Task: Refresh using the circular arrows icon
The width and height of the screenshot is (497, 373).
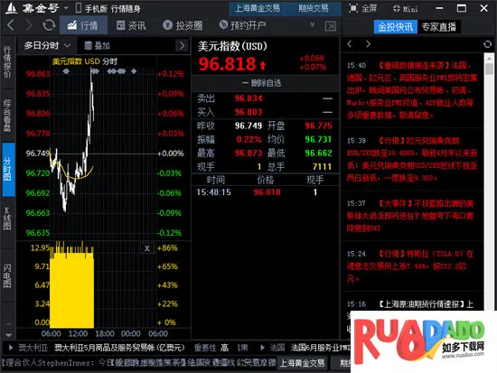Action: pyautogui.click(x=49, y=25)
